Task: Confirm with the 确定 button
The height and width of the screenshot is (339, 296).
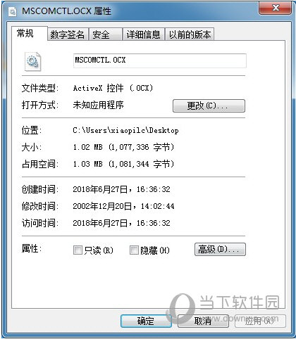Action: 146,321
